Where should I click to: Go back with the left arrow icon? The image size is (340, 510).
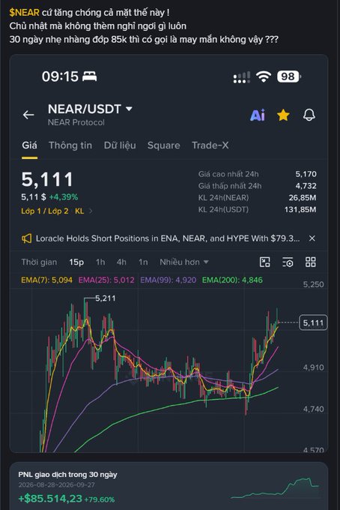[28, 115]
